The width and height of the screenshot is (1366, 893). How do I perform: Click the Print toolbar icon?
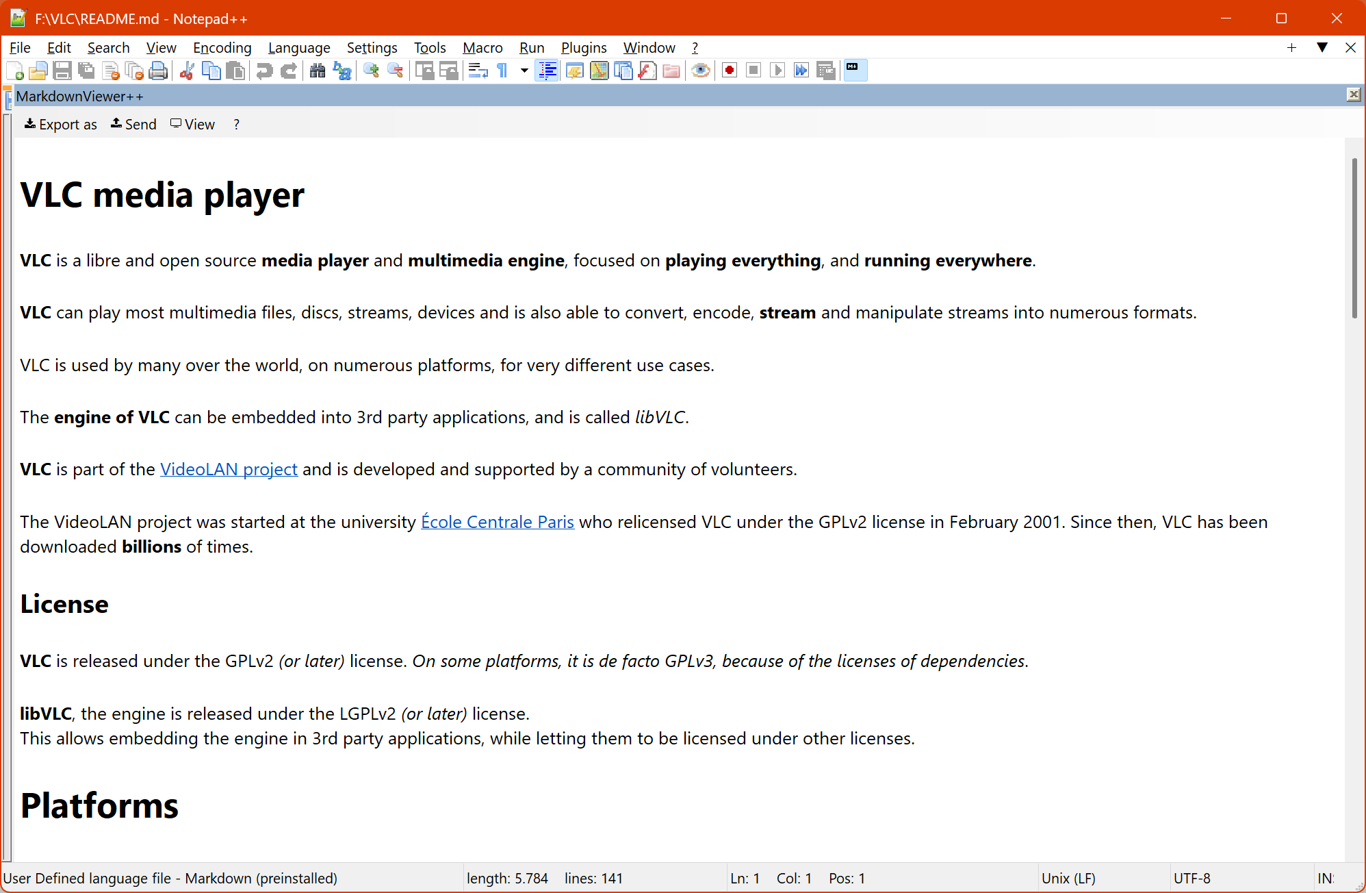tap(158, 71)
